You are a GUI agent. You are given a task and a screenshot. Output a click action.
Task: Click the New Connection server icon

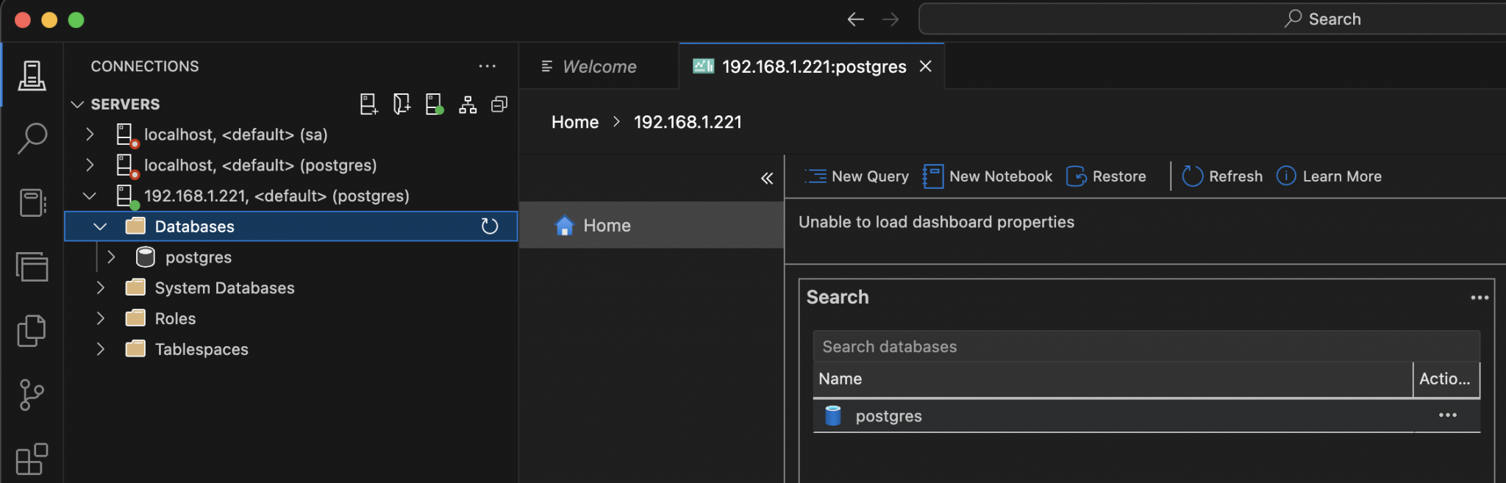368,104
